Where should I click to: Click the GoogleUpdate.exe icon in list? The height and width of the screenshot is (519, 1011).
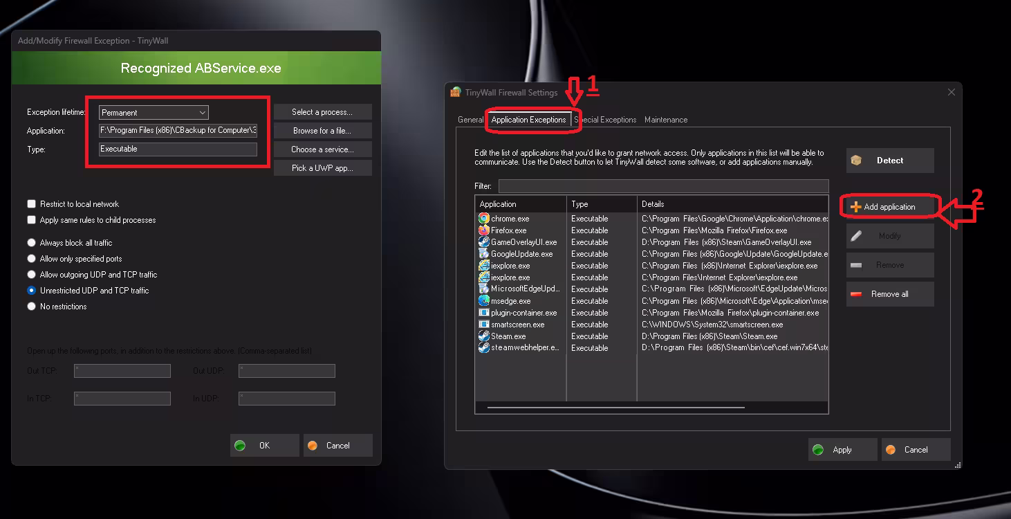[x=484, y=254]
